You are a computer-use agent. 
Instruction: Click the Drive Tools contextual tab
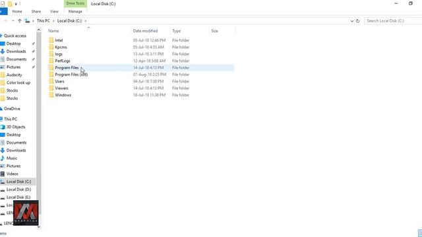[75, 3]
